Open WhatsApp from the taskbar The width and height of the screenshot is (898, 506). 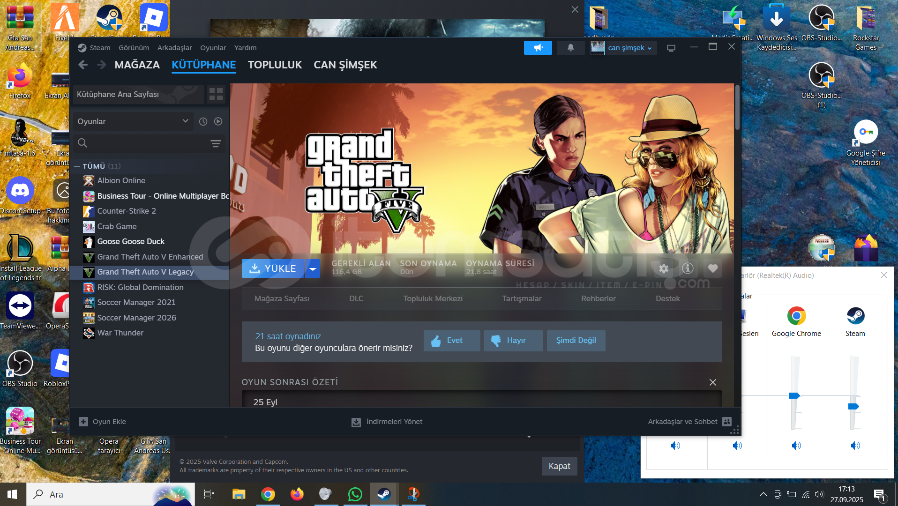pos(355,494)
